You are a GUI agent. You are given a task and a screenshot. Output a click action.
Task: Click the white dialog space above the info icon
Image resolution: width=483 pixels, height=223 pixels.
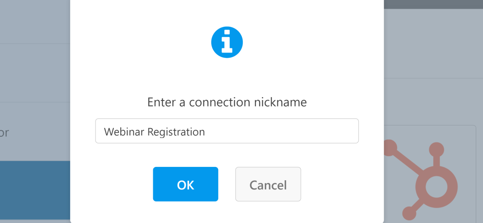coord(227,12)
